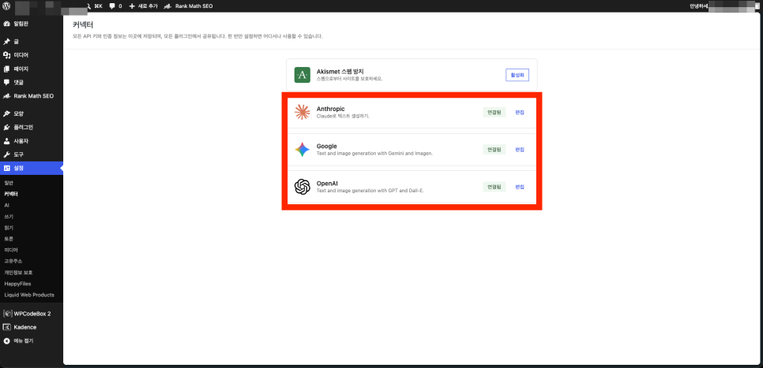Image resolution: width=763 pixels, height=368 pixels.
Task: Edit Google connector via 편집
Action: pos(521,150)
